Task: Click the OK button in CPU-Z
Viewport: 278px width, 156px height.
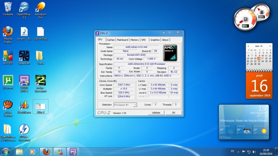Action: click(x=173, y=113)
